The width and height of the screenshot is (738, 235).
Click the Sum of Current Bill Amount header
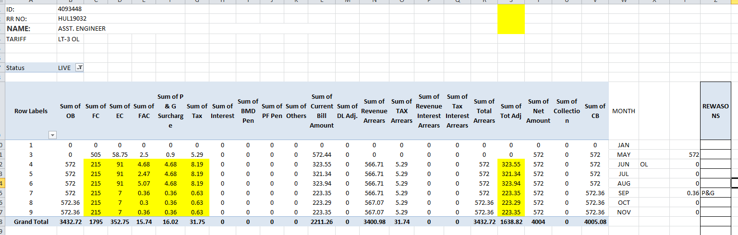[322, 111]
